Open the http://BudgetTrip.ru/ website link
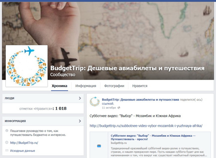Screen dimensions: 216x158 pos(24,143)
